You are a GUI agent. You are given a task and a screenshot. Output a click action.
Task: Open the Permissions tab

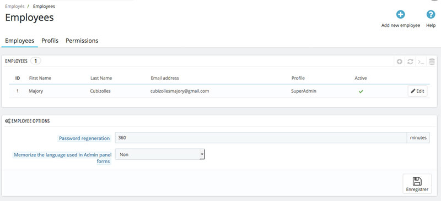tap(82, 41)
